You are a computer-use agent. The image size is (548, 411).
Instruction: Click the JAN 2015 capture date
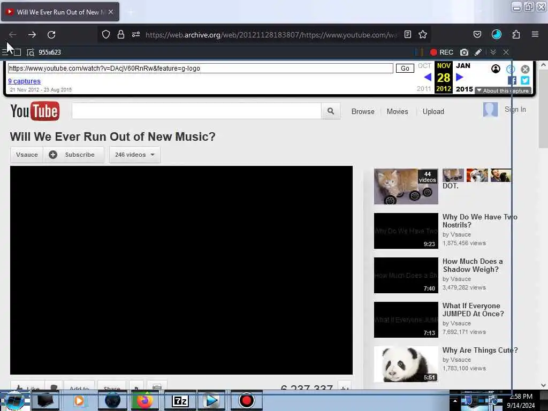click(464, 77)
